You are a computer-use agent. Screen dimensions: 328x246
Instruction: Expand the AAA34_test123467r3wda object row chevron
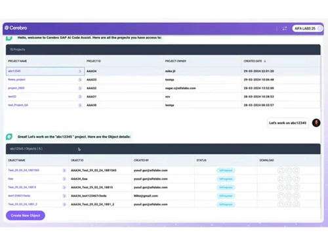click(64, 196)
